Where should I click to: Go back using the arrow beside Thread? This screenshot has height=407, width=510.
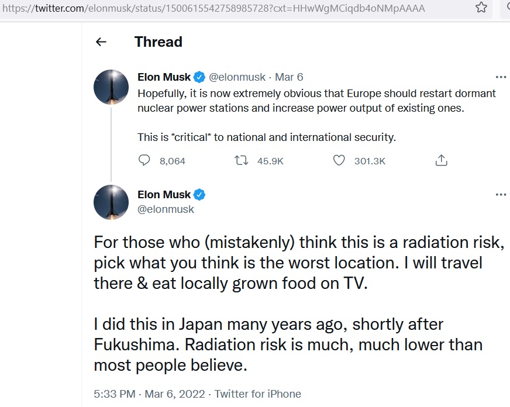coord(101,42)
